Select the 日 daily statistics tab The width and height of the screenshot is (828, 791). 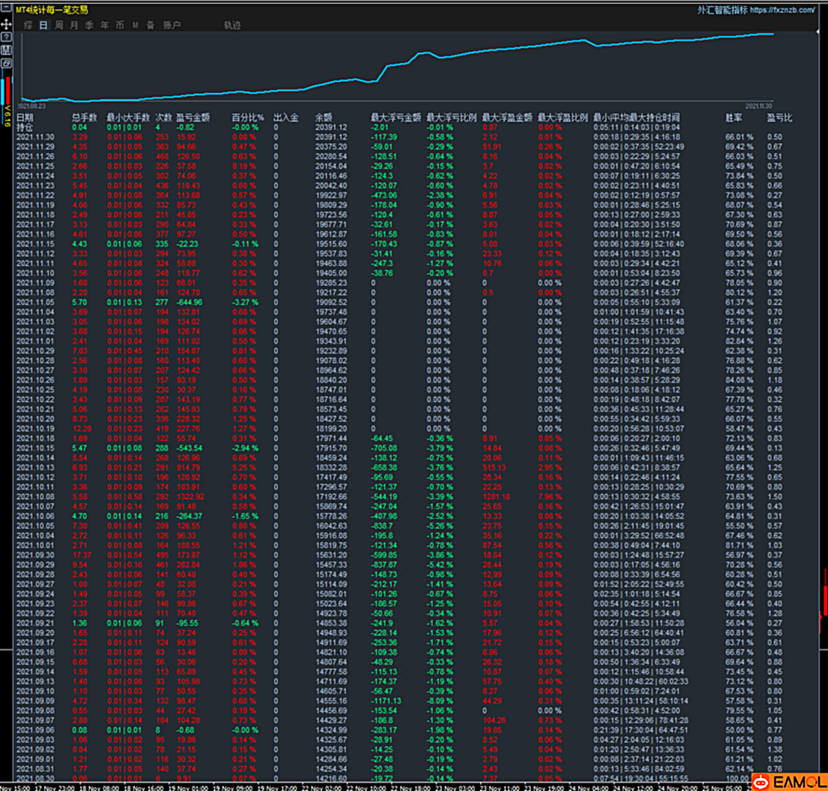(43, 25)
